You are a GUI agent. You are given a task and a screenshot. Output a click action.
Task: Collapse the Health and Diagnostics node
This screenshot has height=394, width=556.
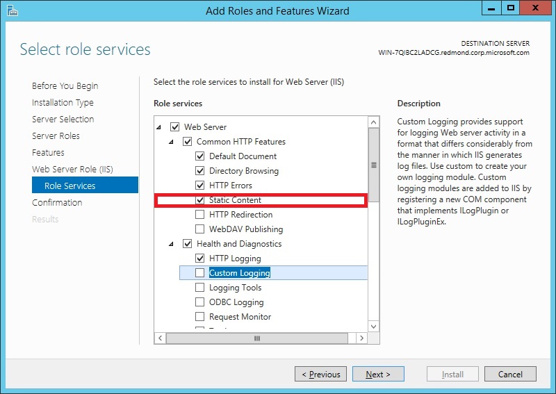pos(171,244)
